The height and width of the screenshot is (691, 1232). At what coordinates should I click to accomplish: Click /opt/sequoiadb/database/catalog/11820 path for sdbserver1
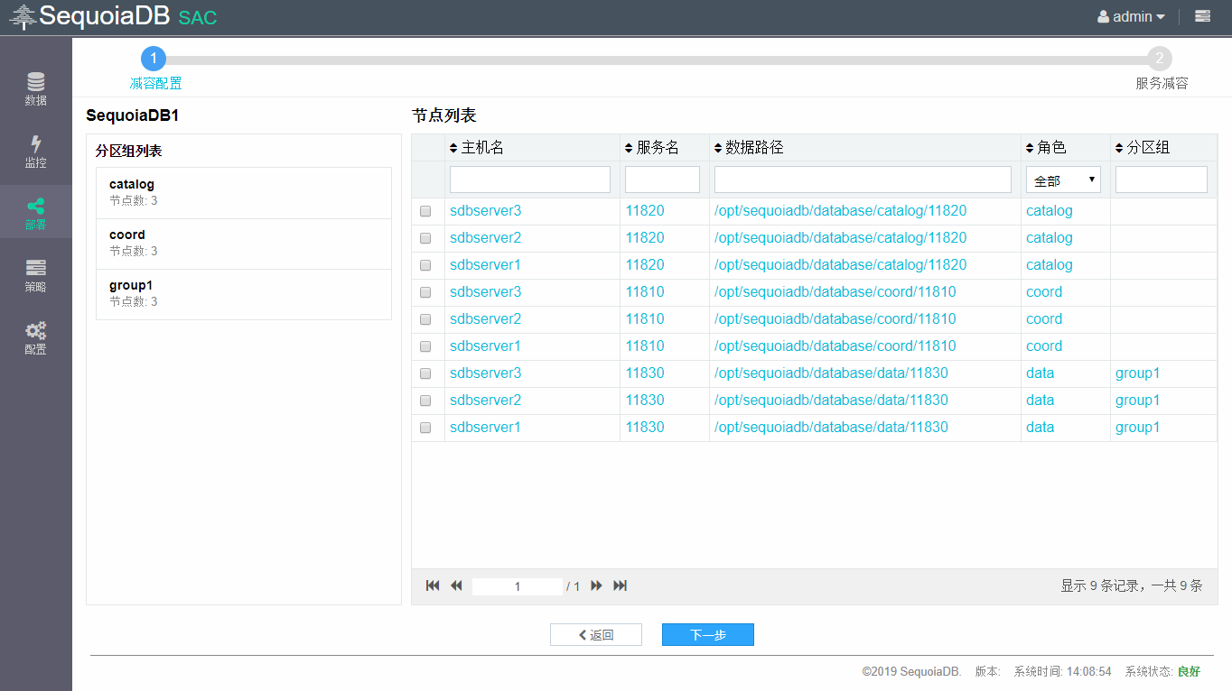pyautogui.click(x=840, y=265)
